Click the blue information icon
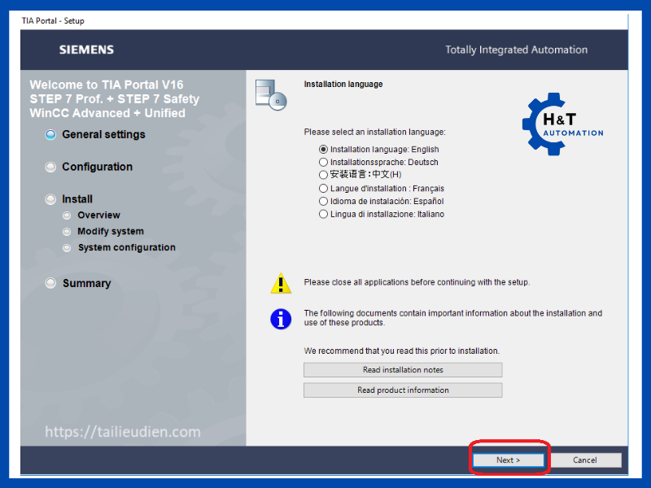The width and height of the screenshot is (651, 488). [281, 318]
